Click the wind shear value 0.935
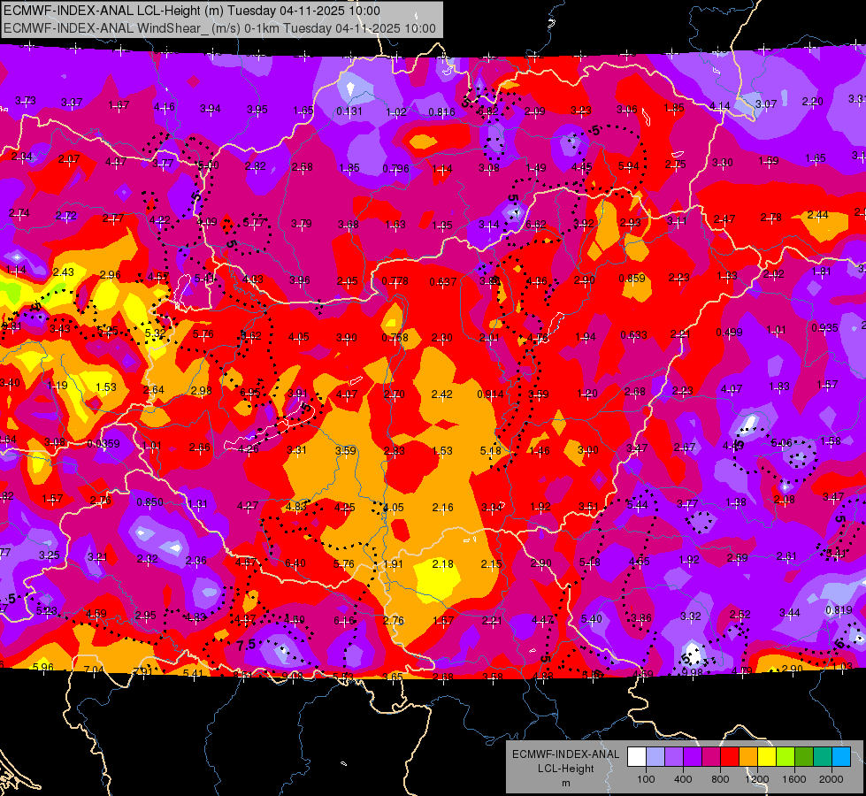This screenshot has height=796, width=866. coord(825,327)
